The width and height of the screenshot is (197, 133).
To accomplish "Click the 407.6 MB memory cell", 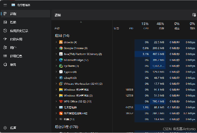I will coord(158,54).
